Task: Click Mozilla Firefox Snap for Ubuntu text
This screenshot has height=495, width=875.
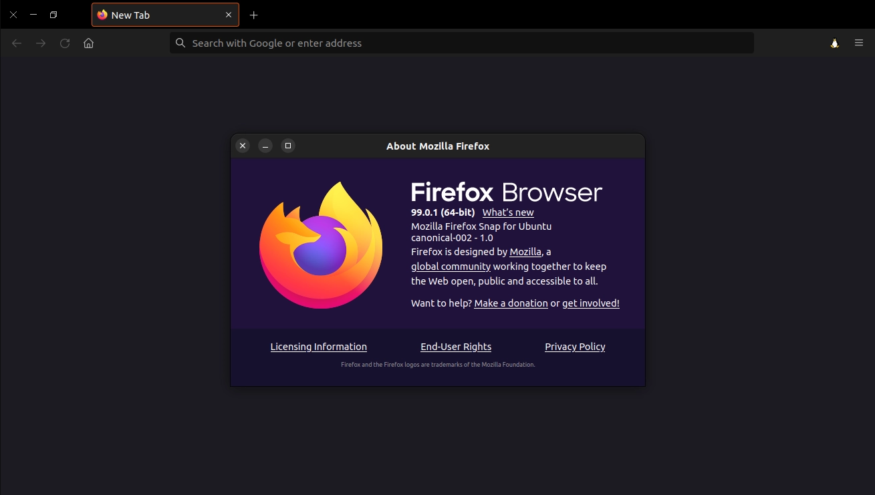Action: [x=481, y=226]
